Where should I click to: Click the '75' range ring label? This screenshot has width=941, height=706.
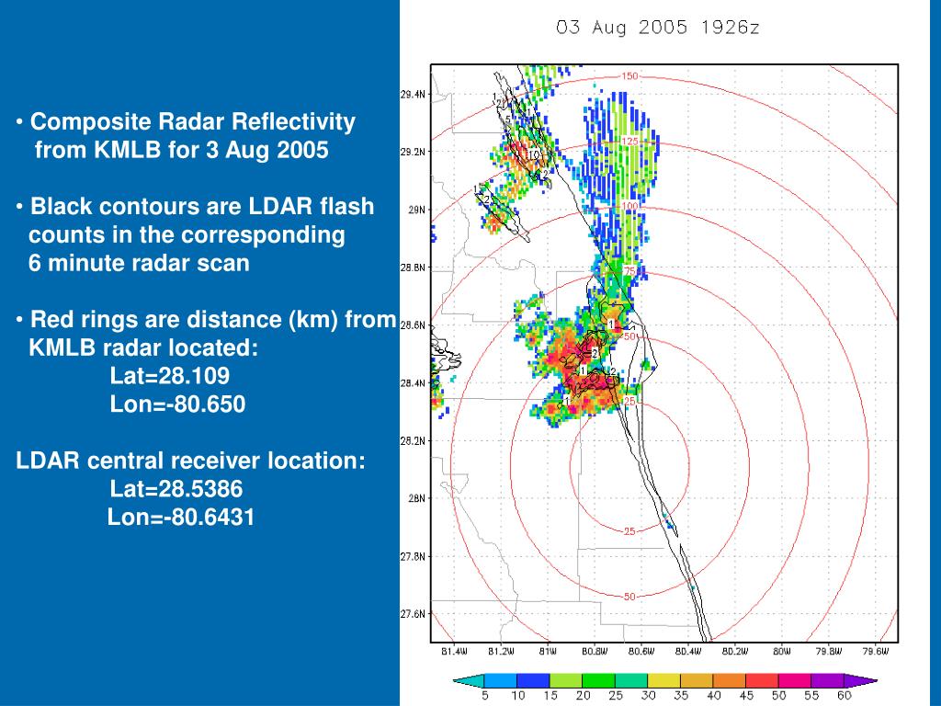coord(629,271)
